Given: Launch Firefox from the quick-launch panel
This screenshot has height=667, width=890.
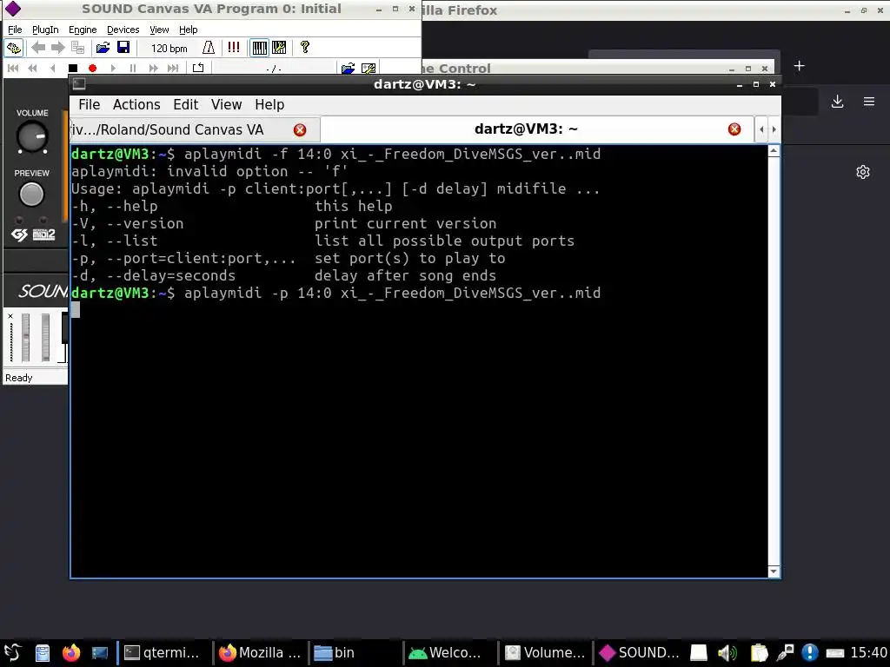Looking at the screenshot, I should pyautogui.click(x=71, y=653).
